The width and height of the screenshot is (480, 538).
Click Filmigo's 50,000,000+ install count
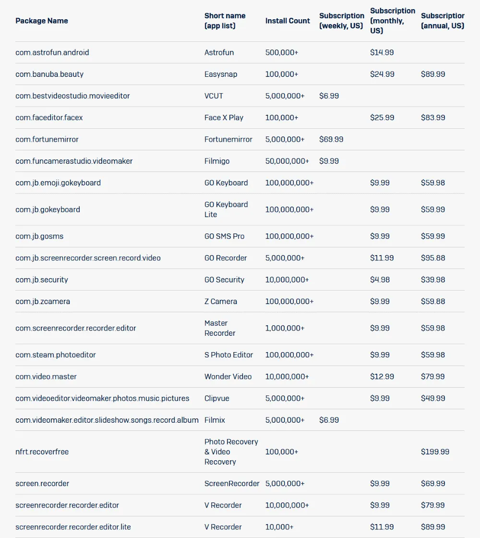tap(287, 161)
